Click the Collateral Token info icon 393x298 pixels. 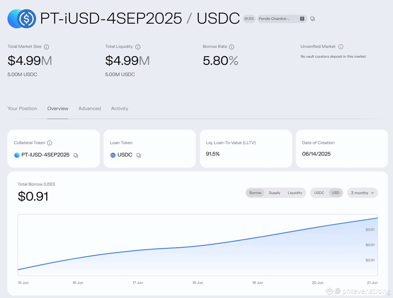coord(50,143)
